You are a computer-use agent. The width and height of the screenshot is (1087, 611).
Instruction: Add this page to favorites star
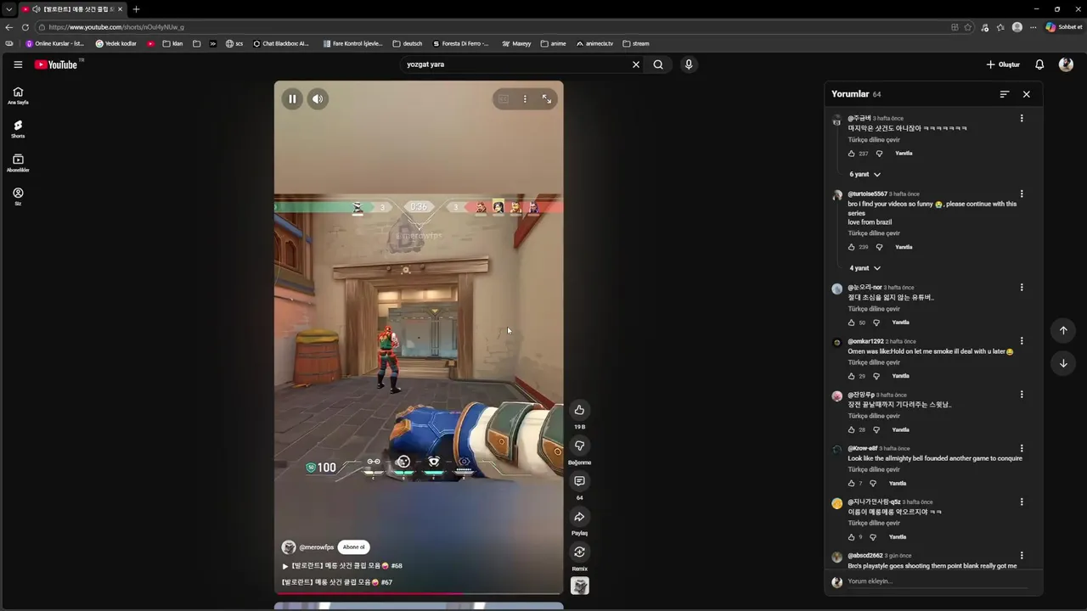point(968,27)
